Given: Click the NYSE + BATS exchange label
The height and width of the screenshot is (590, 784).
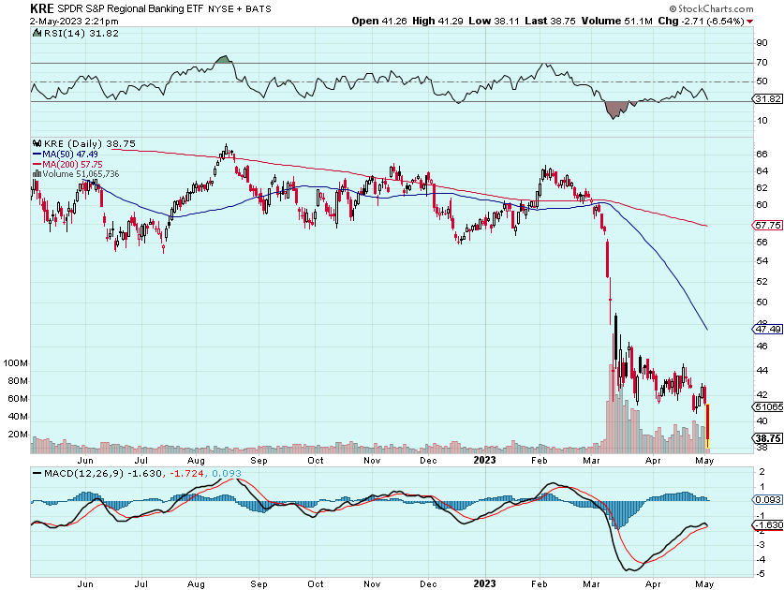Looking at the screenshot, I should [x=240, y=9].
